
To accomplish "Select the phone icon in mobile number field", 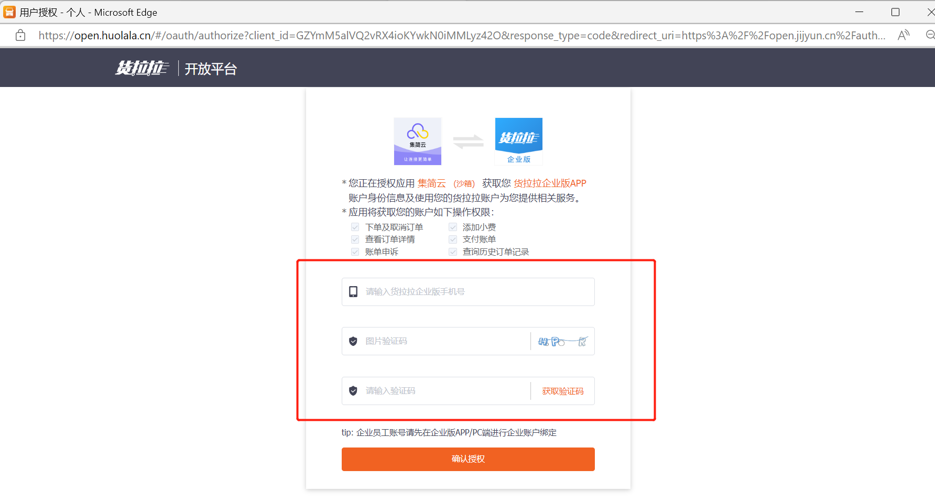I will tap(353, 291).
